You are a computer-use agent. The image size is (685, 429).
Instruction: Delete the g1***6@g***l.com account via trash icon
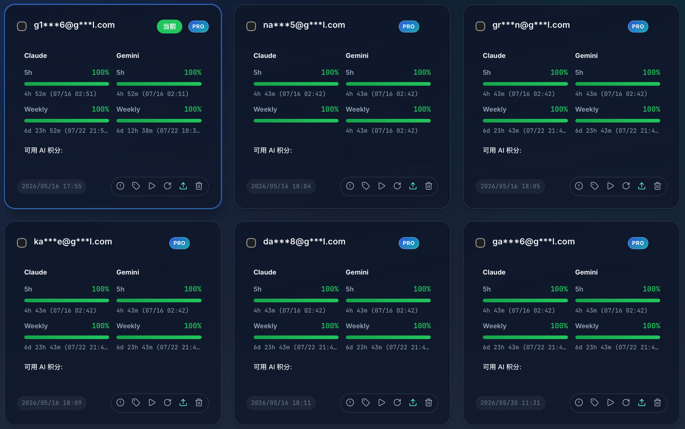tap(199, 186)
